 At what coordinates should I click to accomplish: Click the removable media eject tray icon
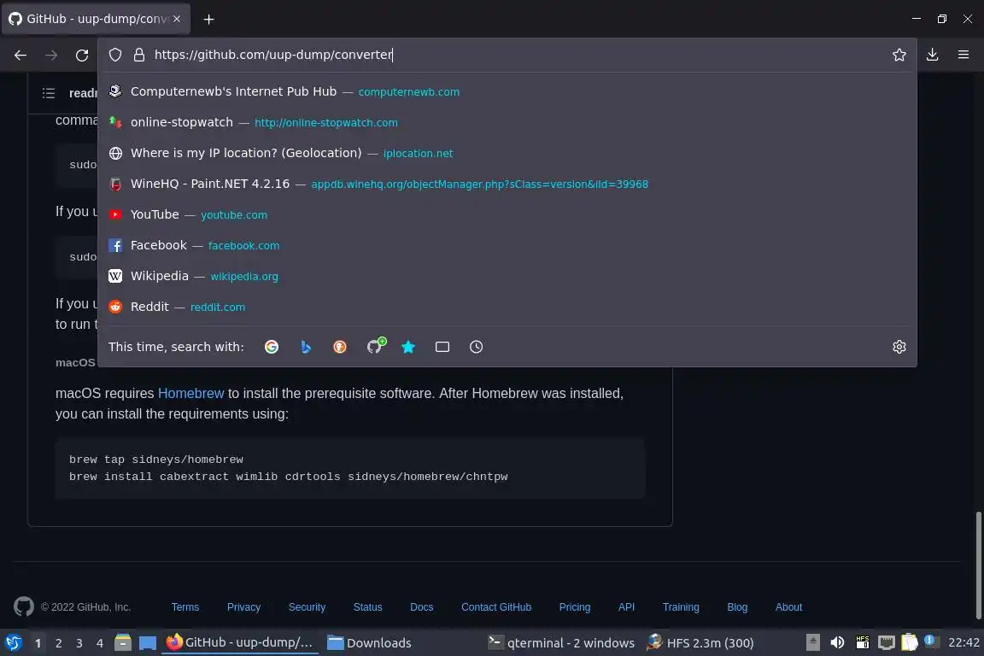click(812, 642)
